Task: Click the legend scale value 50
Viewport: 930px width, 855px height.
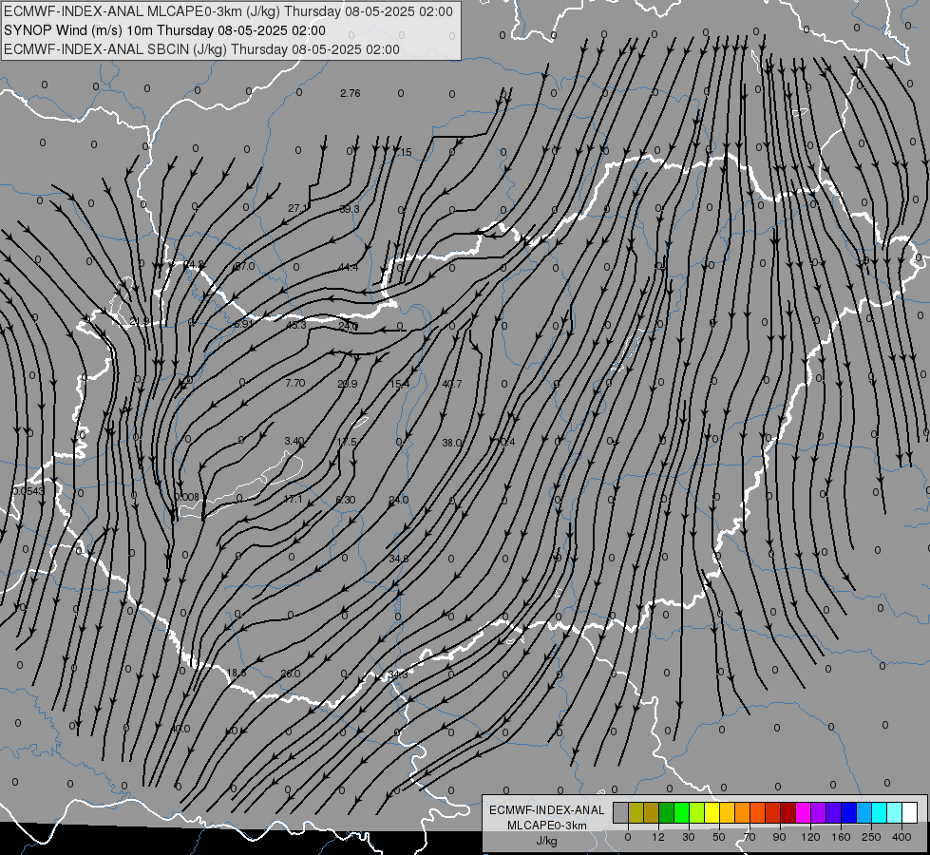Action: 719,837
